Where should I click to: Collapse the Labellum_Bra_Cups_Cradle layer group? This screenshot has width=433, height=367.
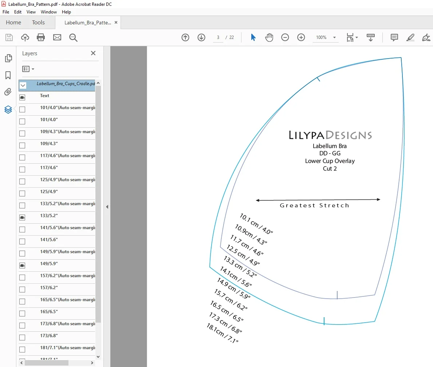(23, 85)
